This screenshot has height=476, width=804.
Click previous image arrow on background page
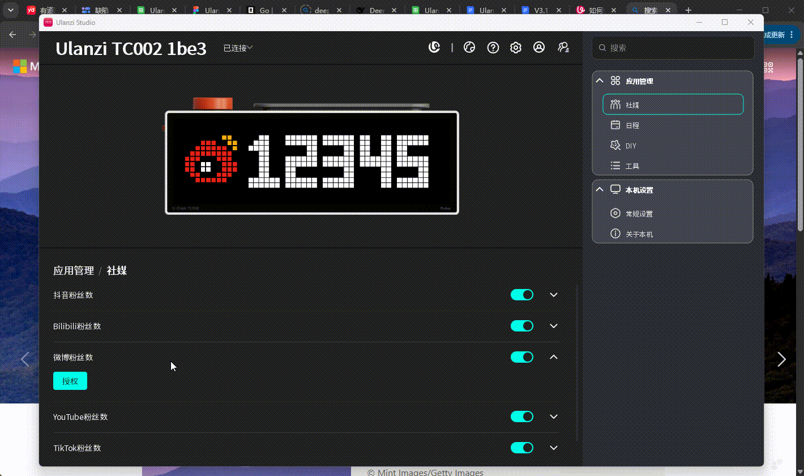[x=24, y=359]
